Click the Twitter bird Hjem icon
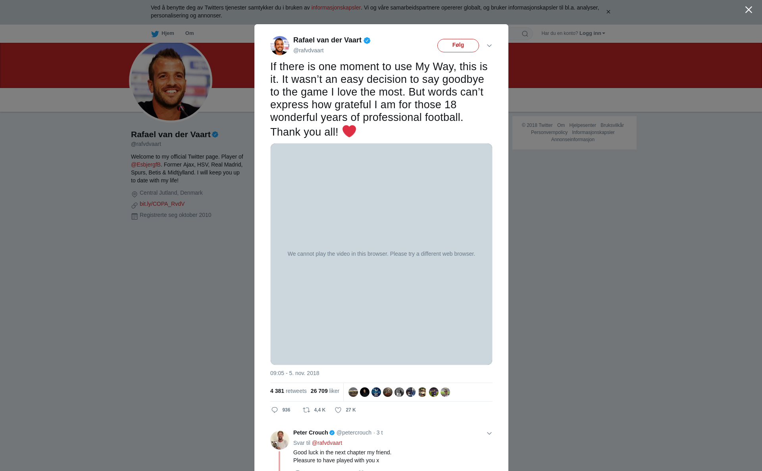This screenshot has width=762, height=471. click(x=155, y=34)
